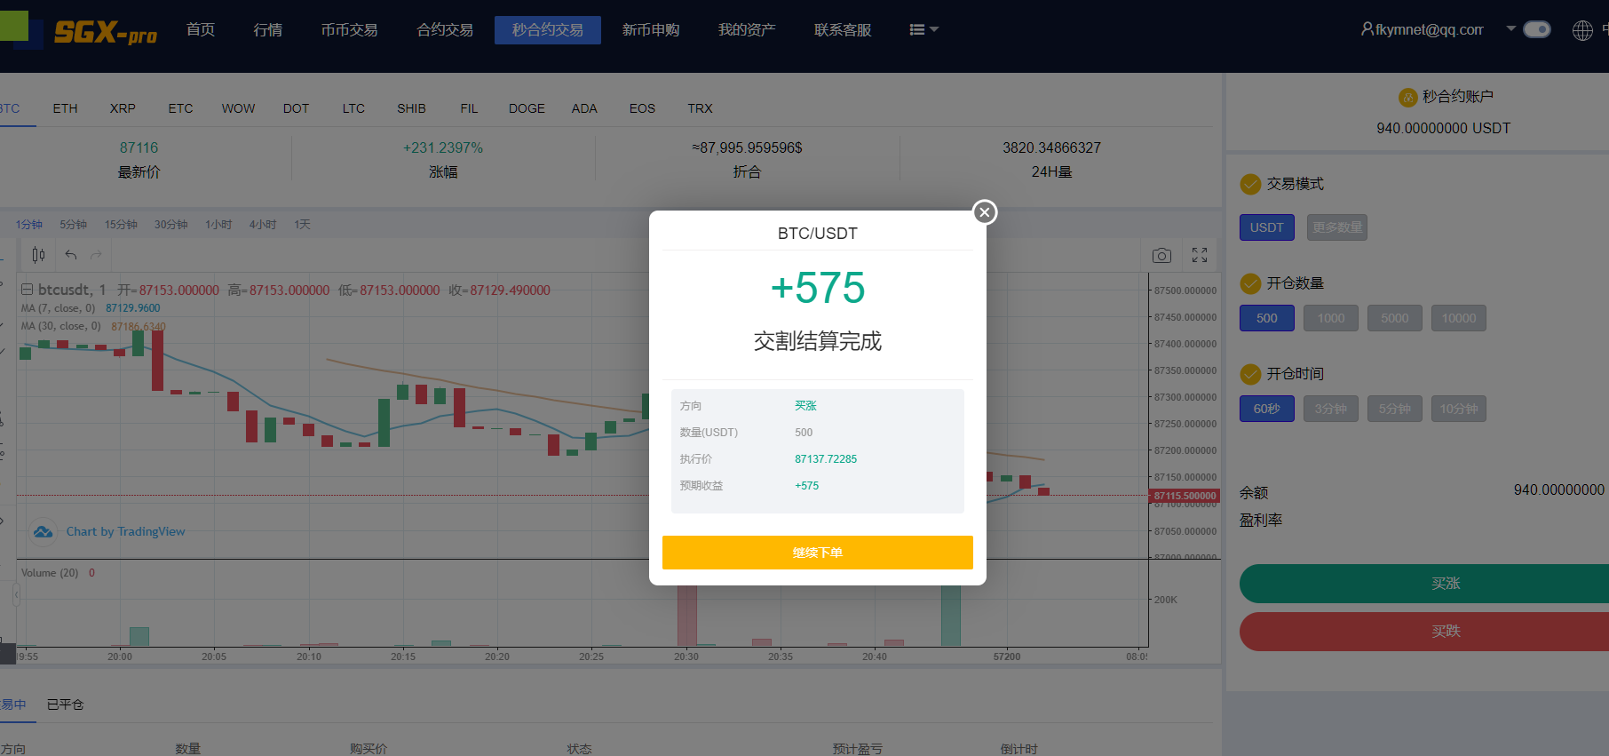1609x756 pixels.
Task: Click the chart screenshot camera icon
Action: (x=1161, y=256)
